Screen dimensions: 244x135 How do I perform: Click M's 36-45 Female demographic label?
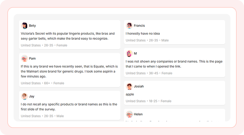pyautogui.click(x=149, y=73)
